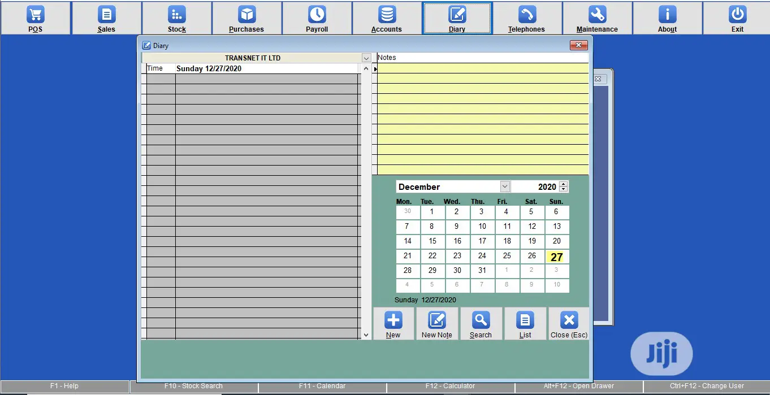Click the first yellow Notes row
This screenshot has height=395, width=770.
click(x=483, y=68)
